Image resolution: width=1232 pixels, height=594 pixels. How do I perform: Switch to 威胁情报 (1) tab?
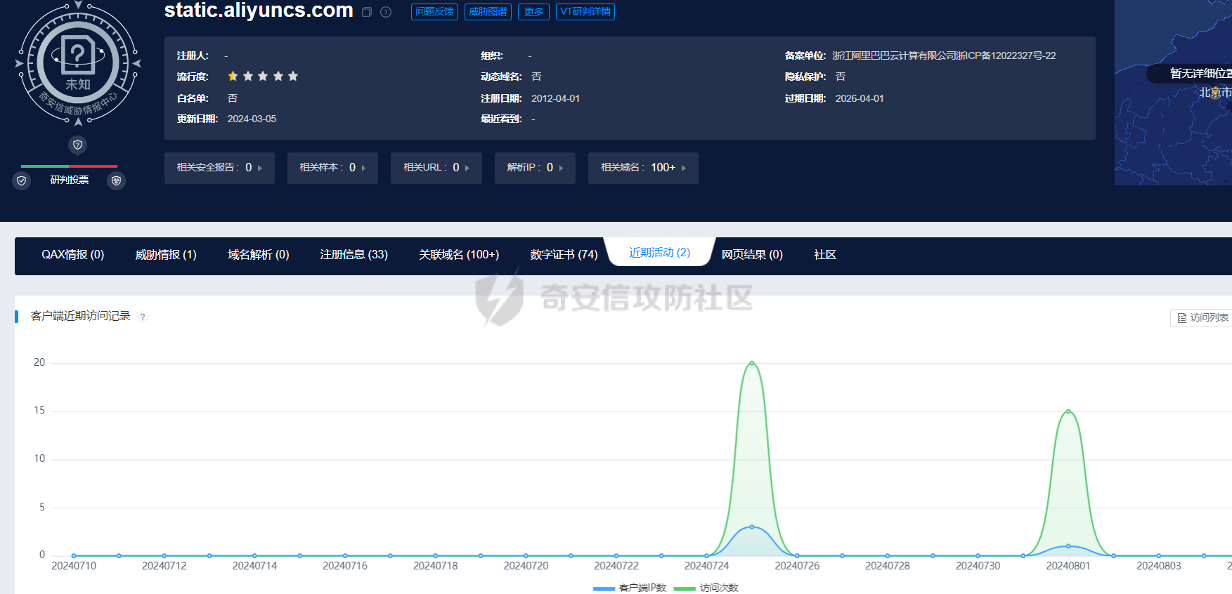point(166,255)
